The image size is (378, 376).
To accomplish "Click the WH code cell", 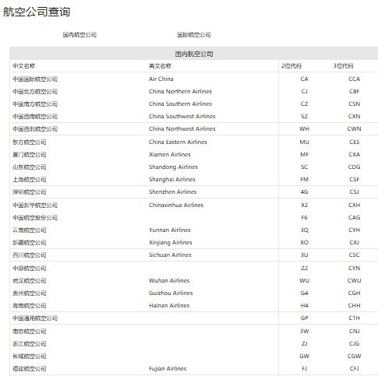I will coord(304,128).
